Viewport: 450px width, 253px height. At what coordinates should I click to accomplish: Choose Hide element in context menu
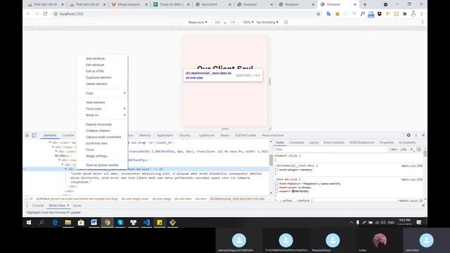[103, 103]
